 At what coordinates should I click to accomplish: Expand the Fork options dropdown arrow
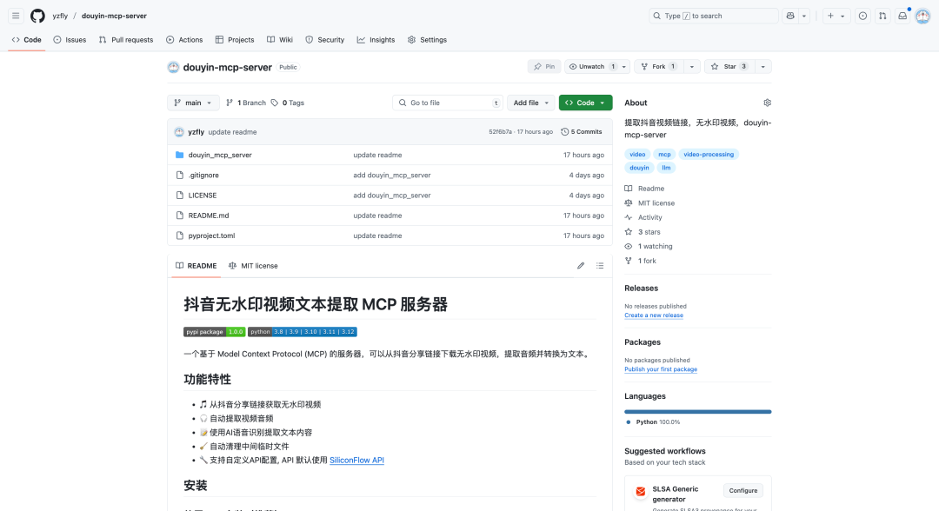tap(692, 66)
